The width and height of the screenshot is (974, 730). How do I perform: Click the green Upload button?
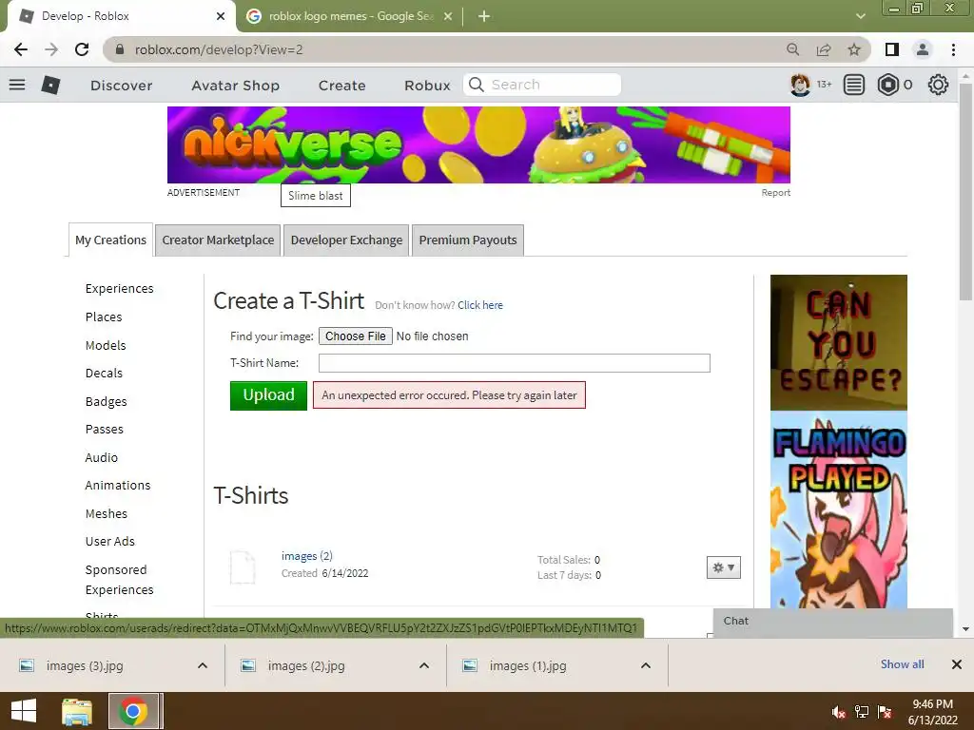(268, 395)
